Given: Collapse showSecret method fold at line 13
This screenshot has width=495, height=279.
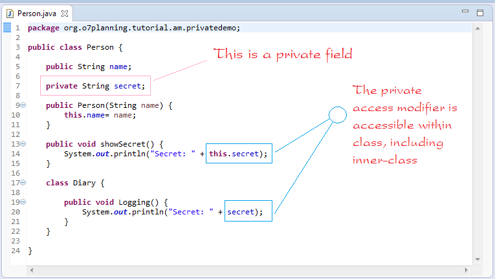Looking at the screenshot, I should [23, 144].
